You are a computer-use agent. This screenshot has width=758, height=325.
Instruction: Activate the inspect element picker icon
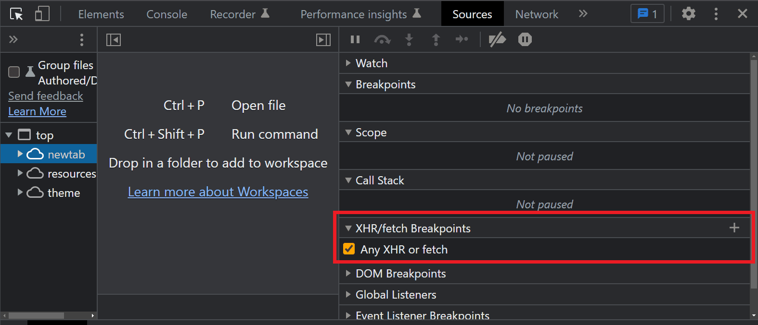16,14
